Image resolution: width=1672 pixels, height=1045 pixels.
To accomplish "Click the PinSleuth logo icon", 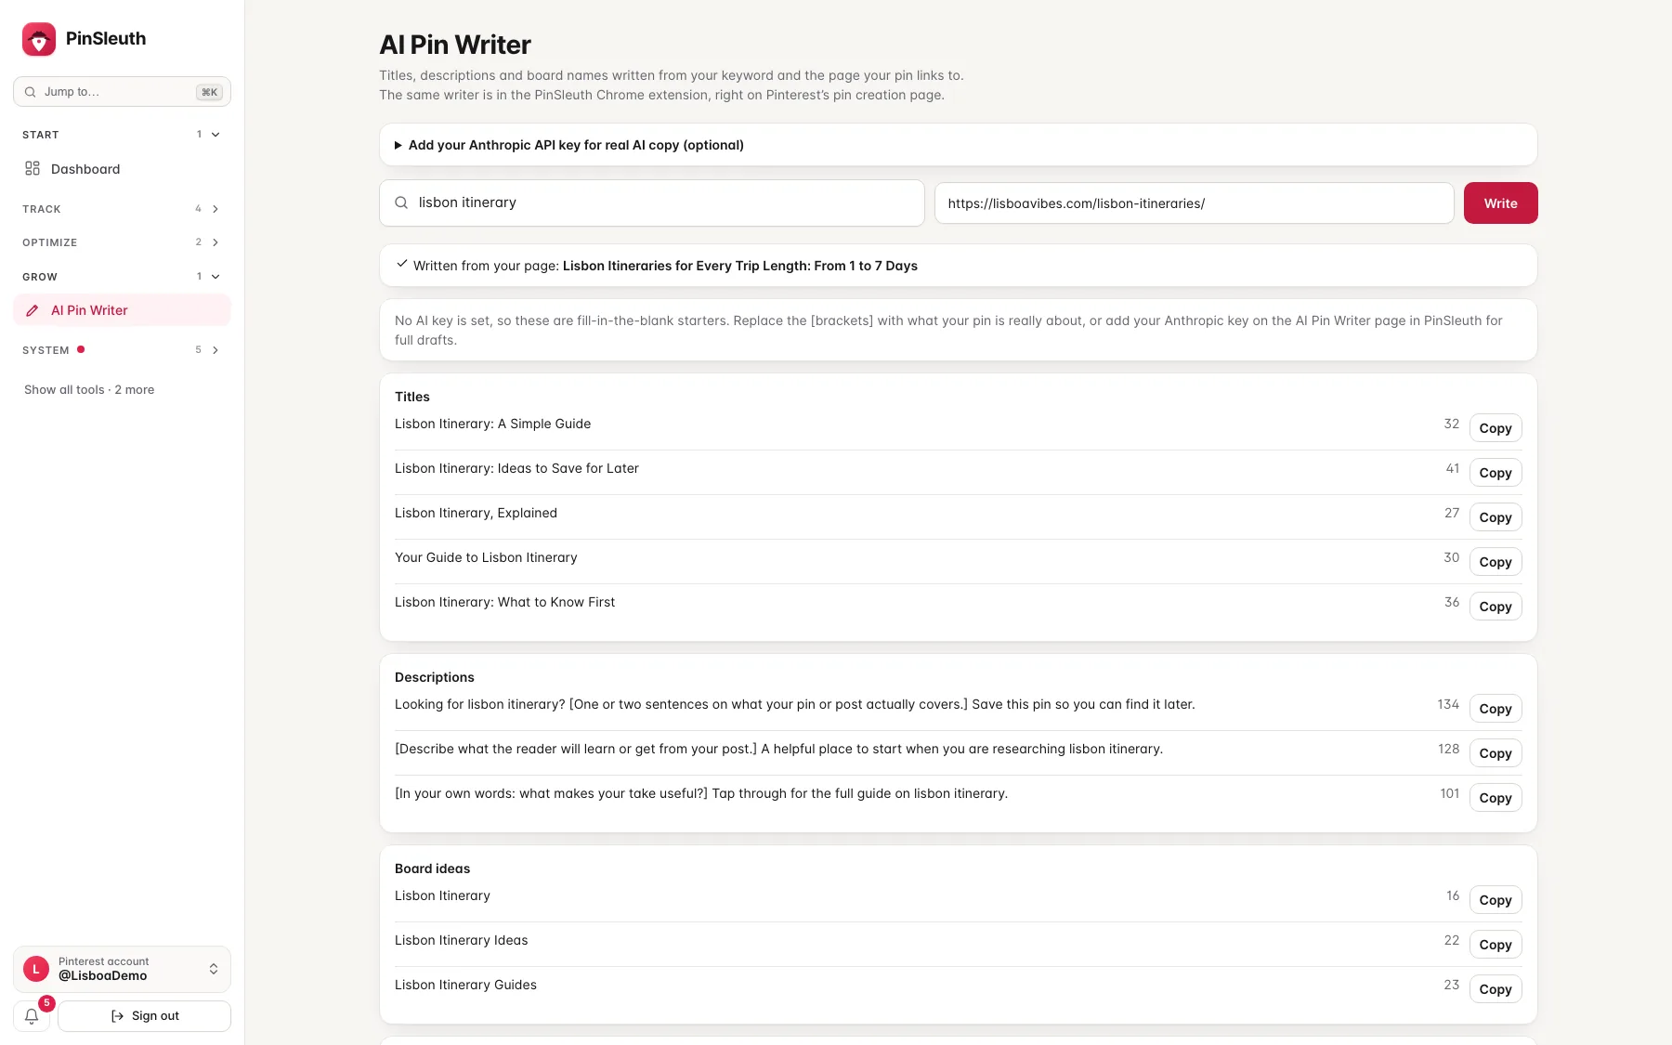I will click(x=39, y=39).
